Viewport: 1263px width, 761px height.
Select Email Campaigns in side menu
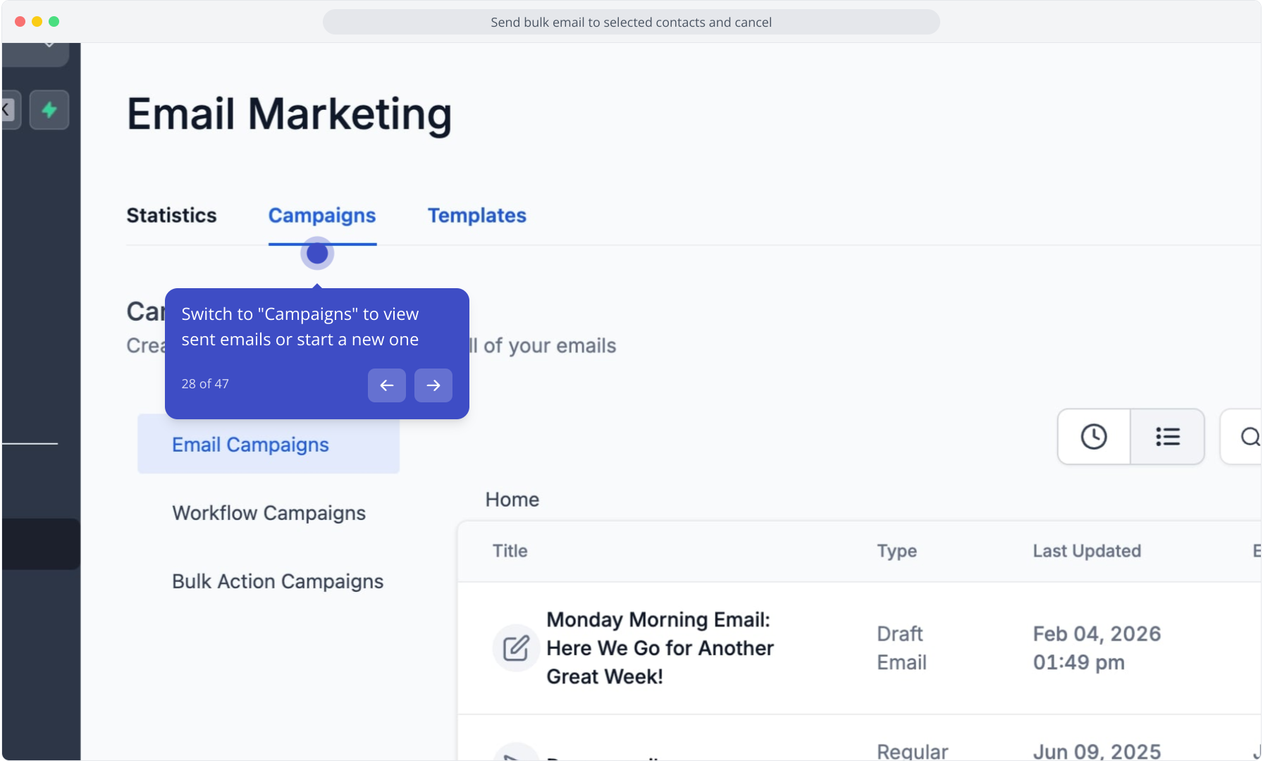pos(269,445)
